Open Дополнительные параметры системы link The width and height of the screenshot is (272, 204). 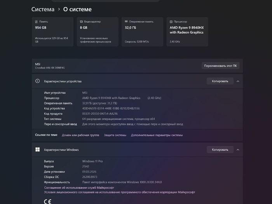tap(157, 135)
